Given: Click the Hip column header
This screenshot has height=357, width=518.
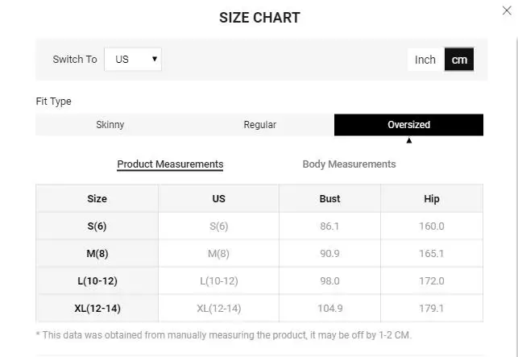Looking at the screenshot, I should [432, 198].
